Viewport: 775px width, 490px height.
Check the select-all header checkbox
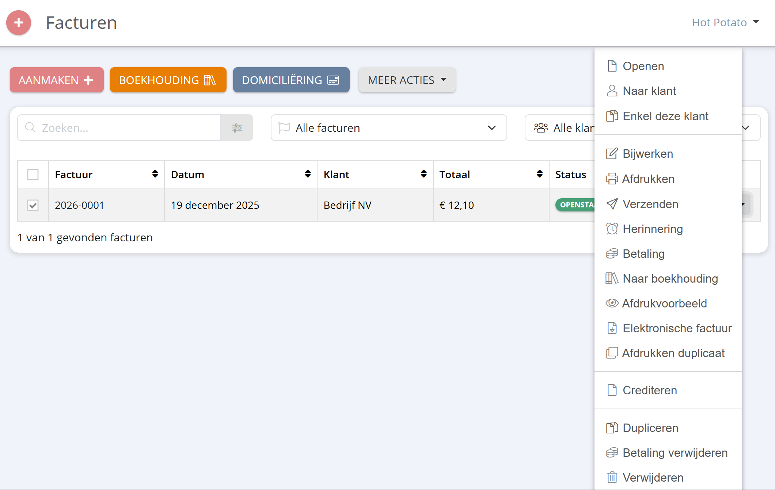pyautogui.click(x=33, y=175)
